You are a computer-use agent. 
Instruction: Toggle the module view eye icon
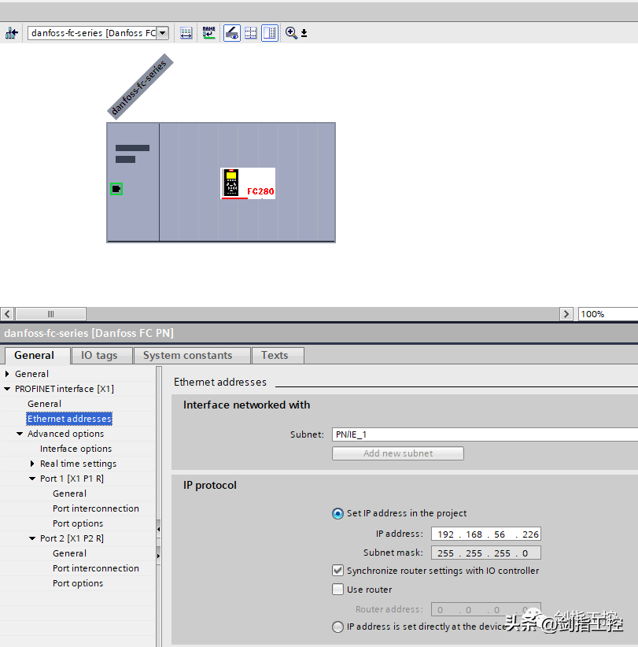[x=231, y=33]
